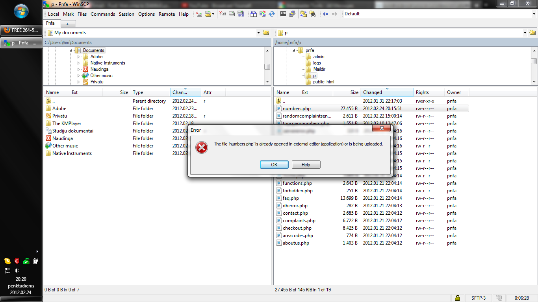Click the Refresh toolbar icon
538x302 pixels.
[272, 14]
